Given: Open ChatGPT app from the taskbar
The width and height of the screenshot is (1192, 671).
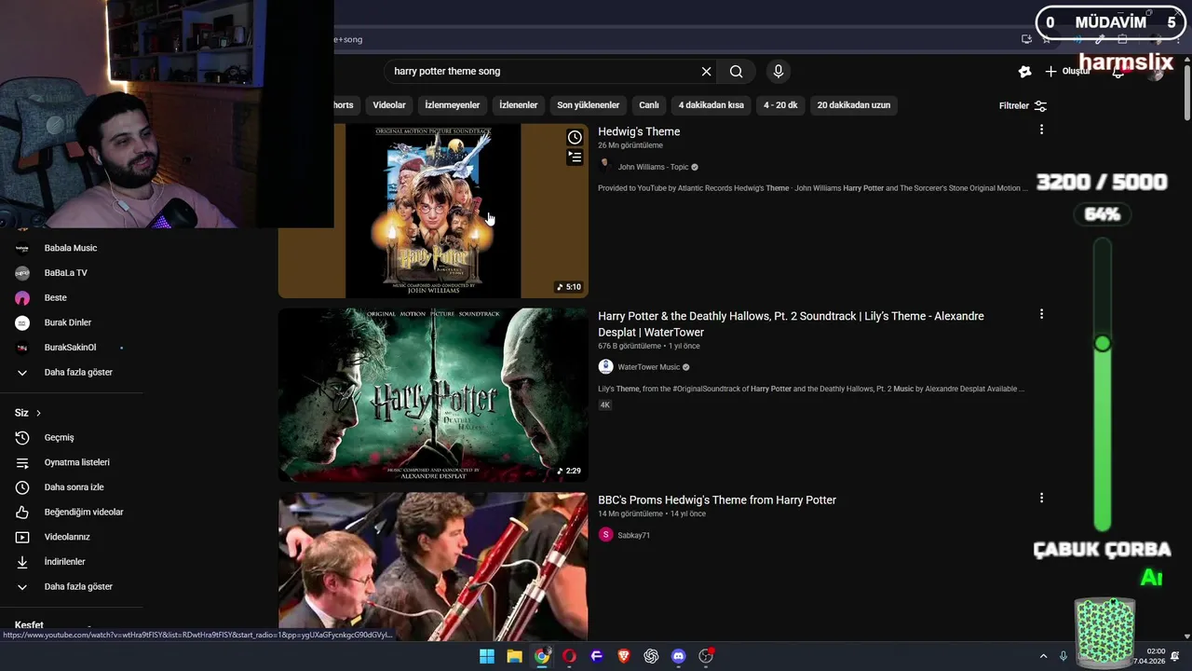Looking at the screenshot, I should pyautogui.click(x=651, y=656).
